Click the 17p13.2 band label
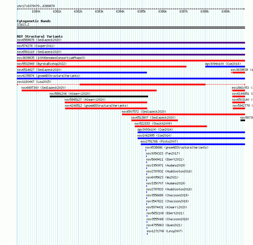Image resolution: width=253 pixels, height=245 pixels. coord(23,24)
